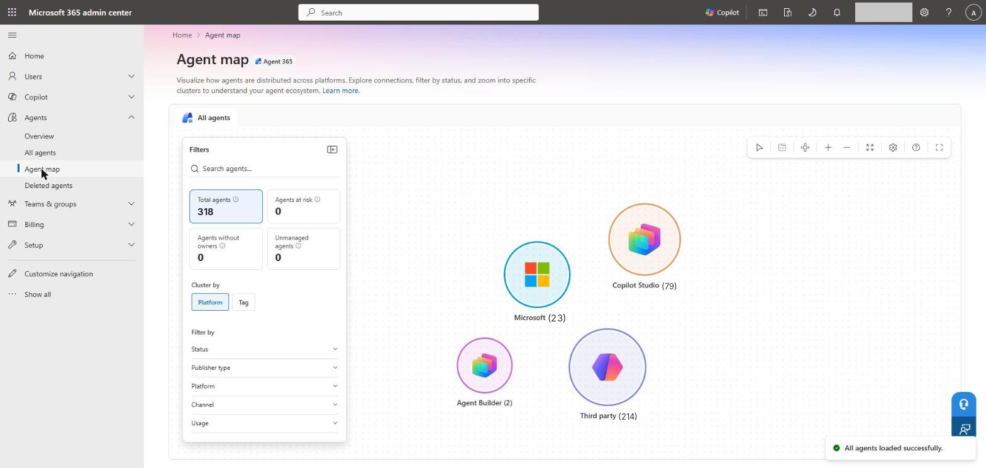Open Customize navigation
986x468 pixels.
(58, 274)
